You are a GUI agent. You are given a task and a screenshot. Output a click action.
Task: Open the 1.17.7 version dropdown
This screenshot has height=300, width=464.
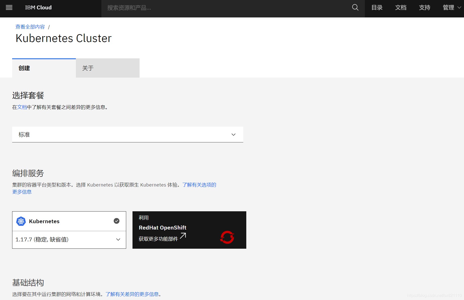tap(69, 240)
